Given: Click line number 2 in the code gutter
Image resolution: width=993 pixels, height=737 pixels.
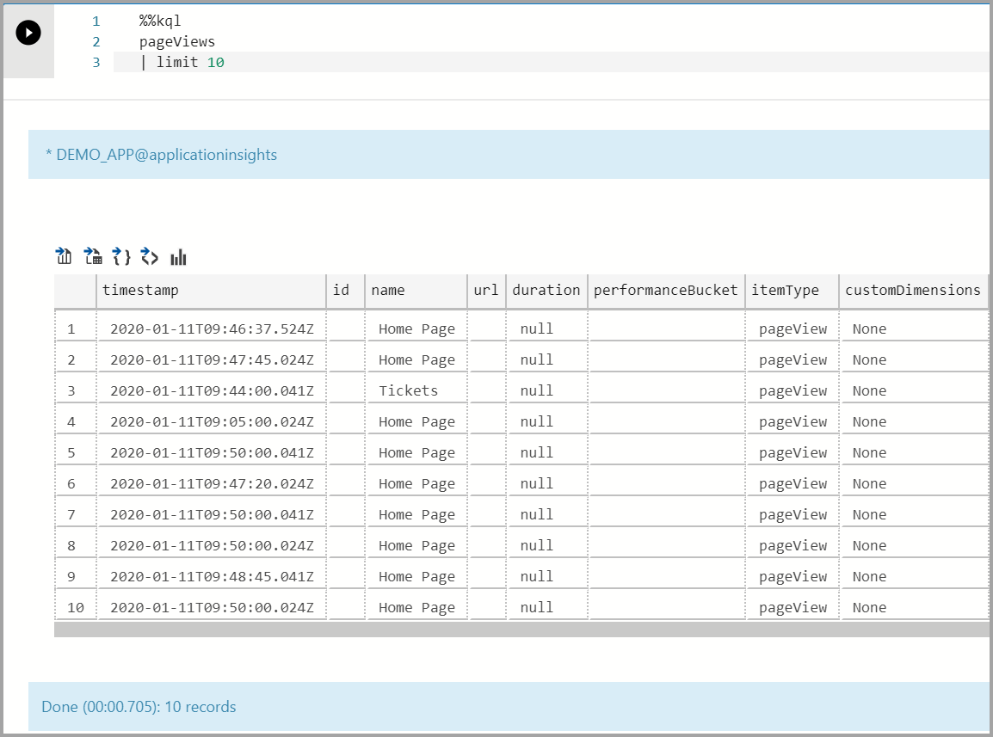Looking at the screenshot, I should (x=96, y=41).
